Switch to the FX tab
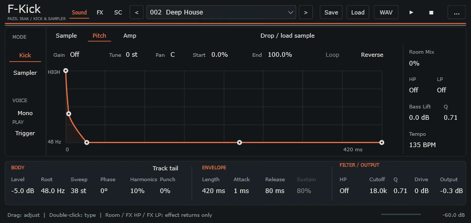Viewport: 471px width, 223px height. [100, 12]
